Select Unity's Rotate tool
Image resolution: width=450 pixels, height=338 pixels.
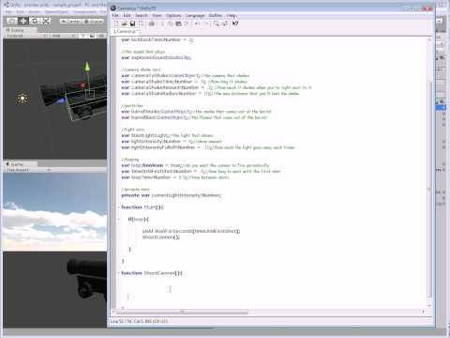tap(35, 21)
